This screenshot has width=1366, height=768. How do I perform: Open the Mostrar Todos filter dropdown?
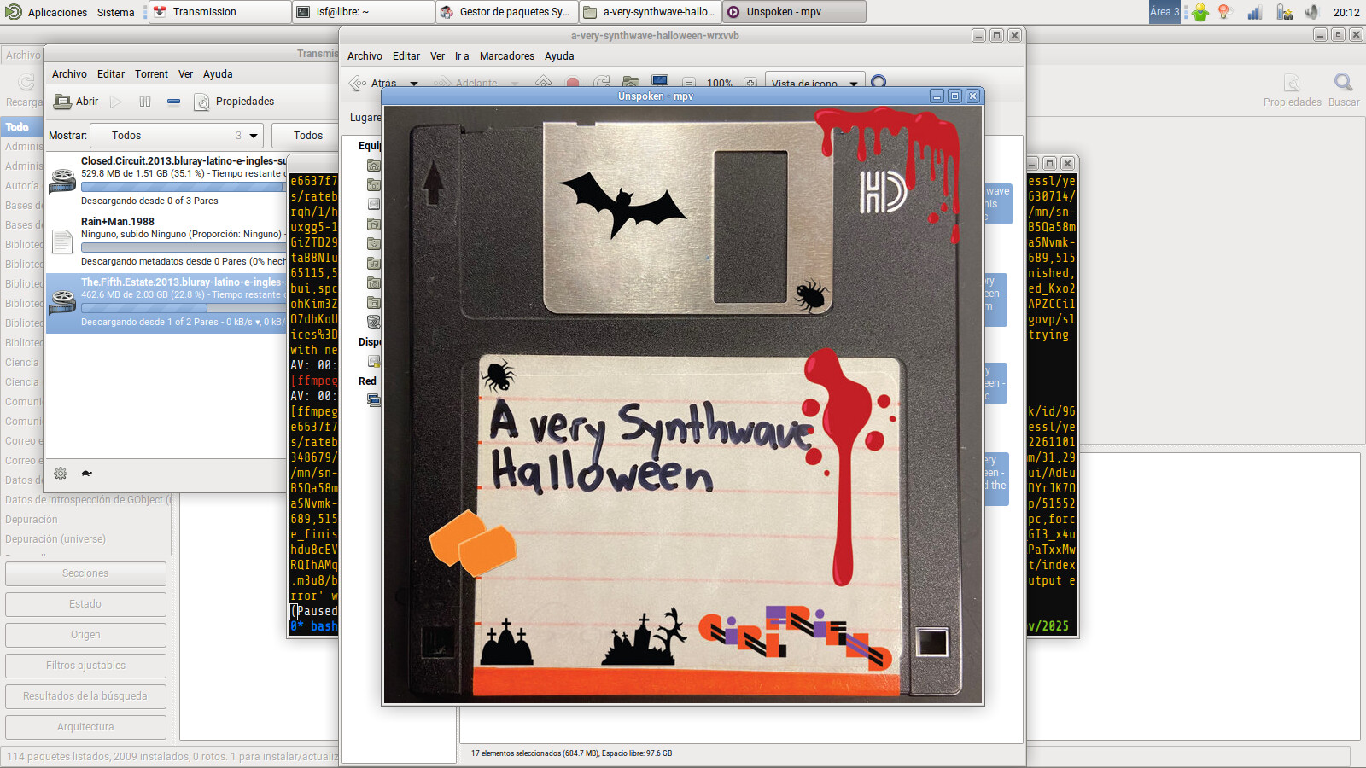point(176,136)
